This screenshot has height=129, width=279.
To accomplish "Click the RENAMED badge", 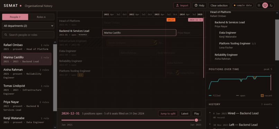I will pyautogui.click(x=83, y=35).
